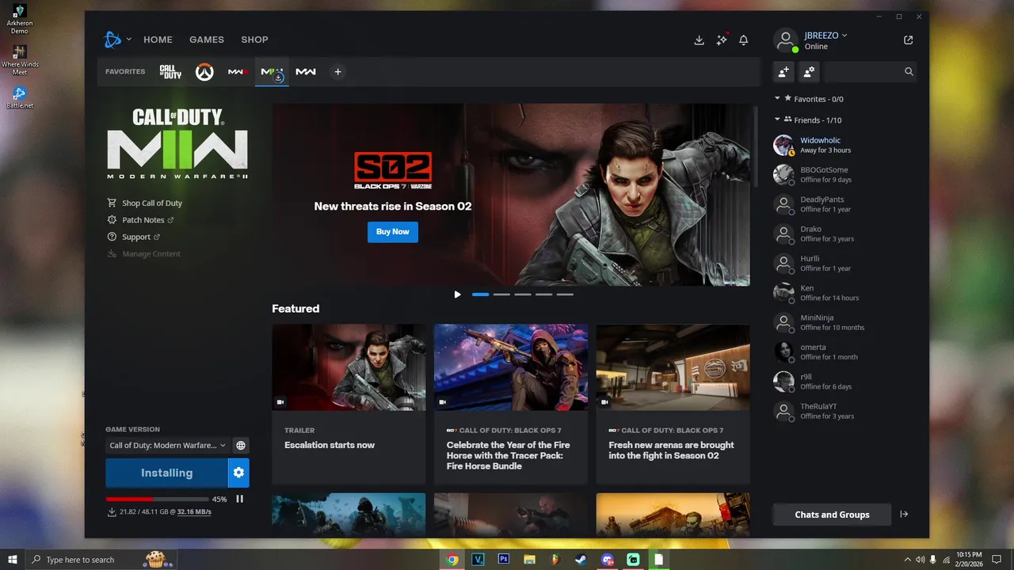The height and width of the screenshot is (570, 1014).
Task: Open Chats and Groups
Action: click(x=832, y=515)
